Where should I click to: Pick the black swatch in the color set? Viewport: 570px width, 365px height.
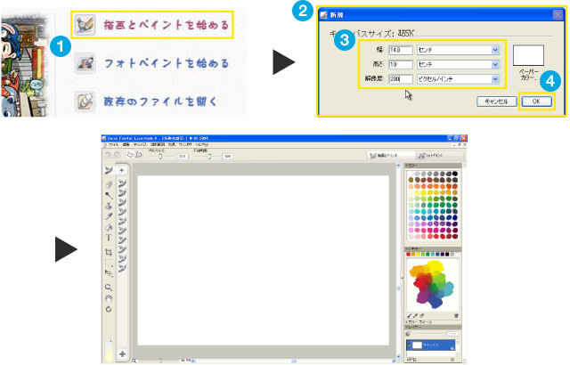[455, 174]
